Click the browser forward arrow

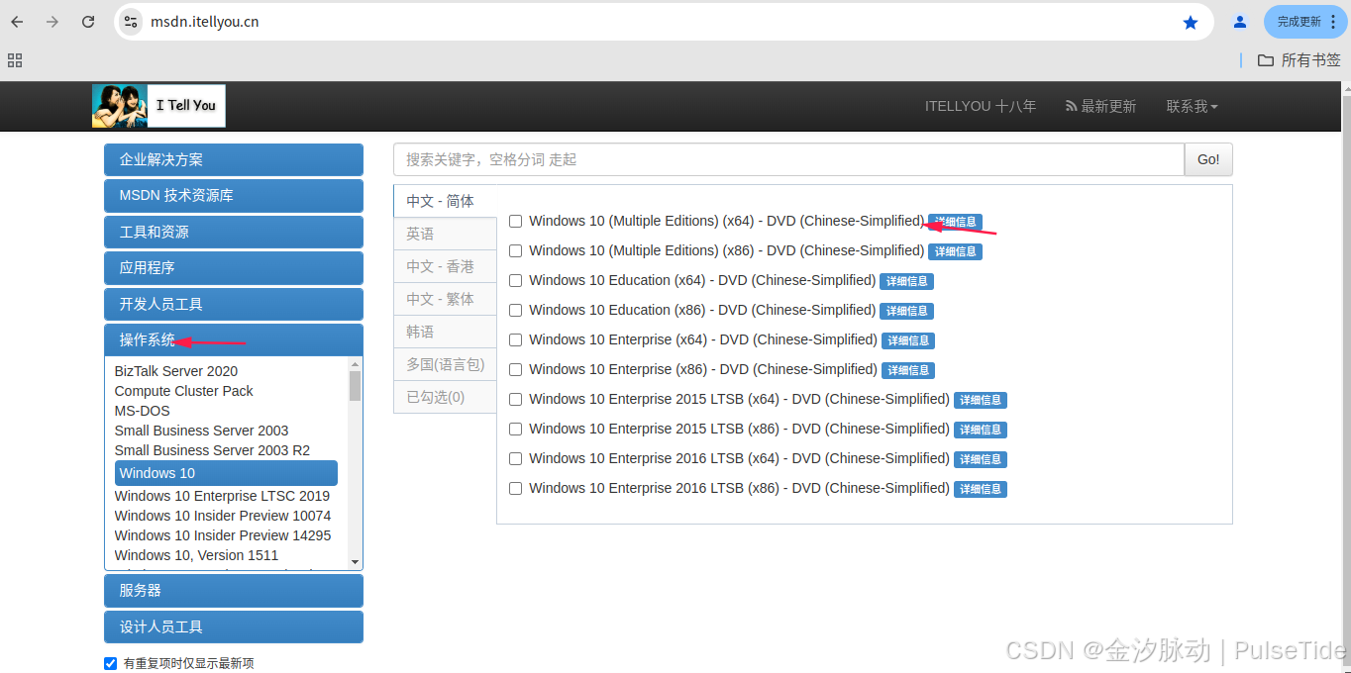point(52,22)
